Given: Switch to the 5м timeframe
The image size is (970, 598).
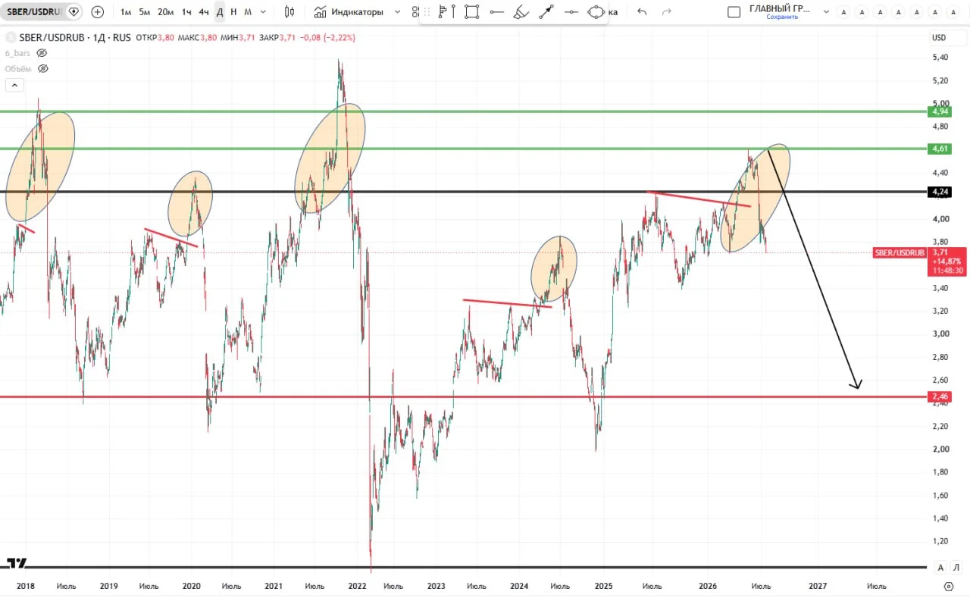Looking at the screenshot, I should (145, 12).
